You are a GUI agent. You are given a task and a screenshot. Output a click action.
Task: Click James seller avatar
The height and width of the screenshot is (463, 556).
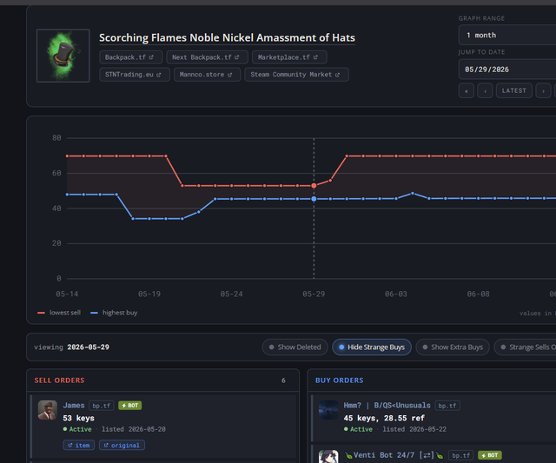(48, 410)
